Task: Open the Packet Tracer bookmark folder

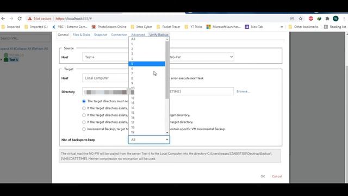Action: (x=168, y=27)
